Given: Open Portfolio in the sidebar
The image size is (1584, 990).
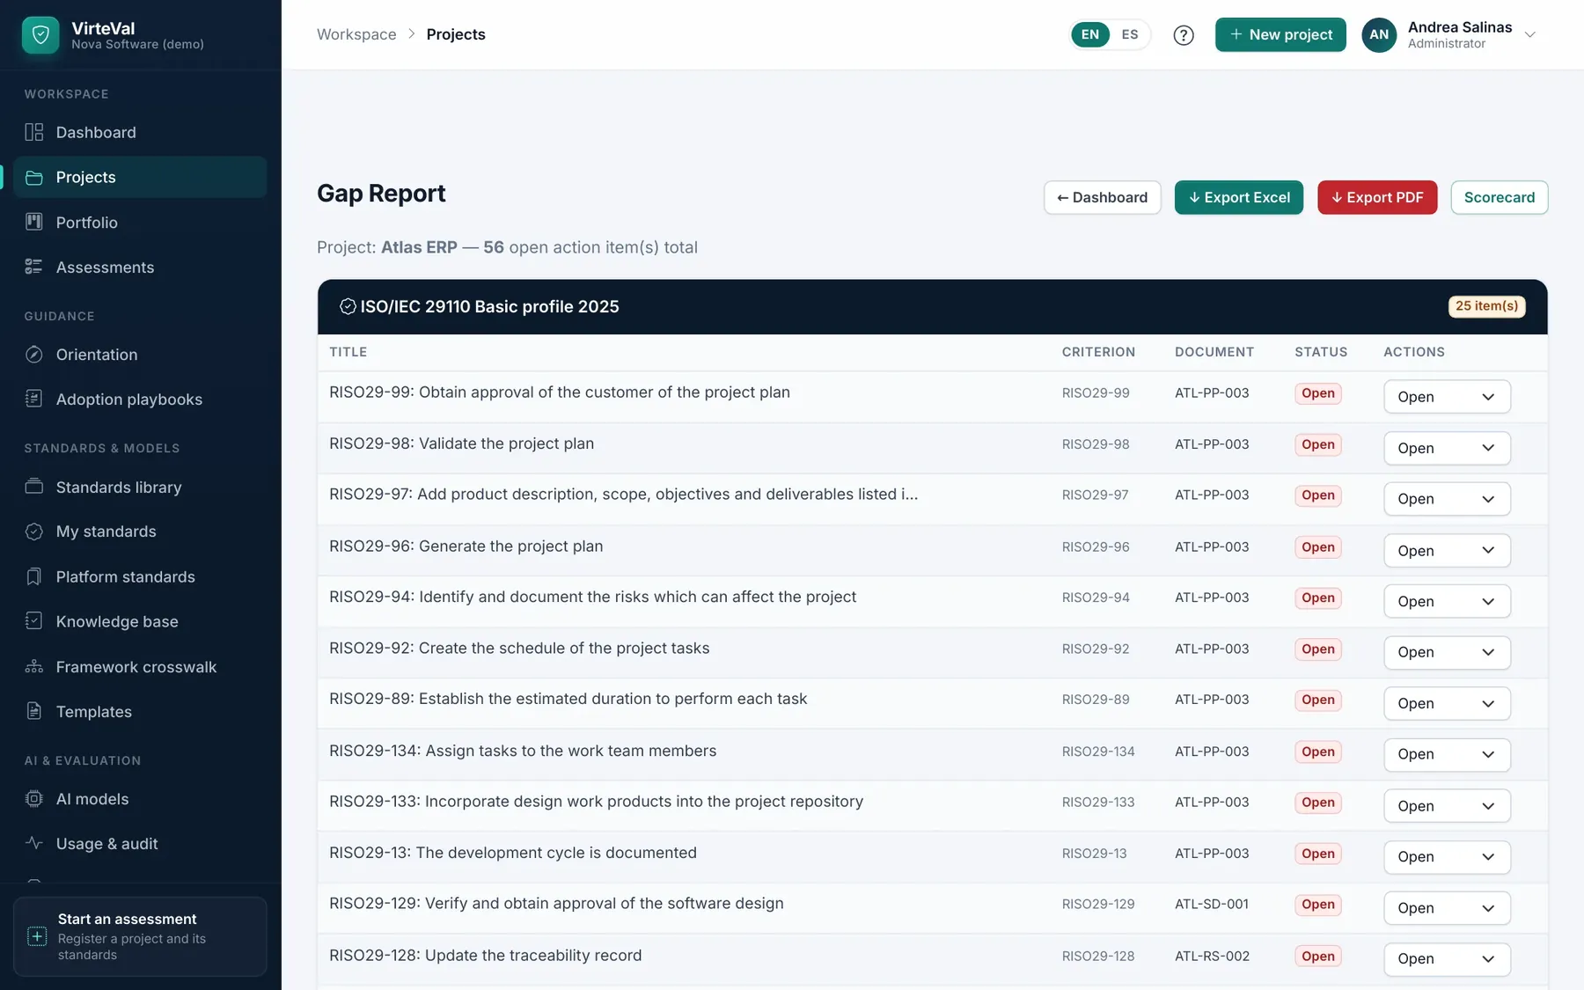Looking at the screenshot, I should click(140, 223).
